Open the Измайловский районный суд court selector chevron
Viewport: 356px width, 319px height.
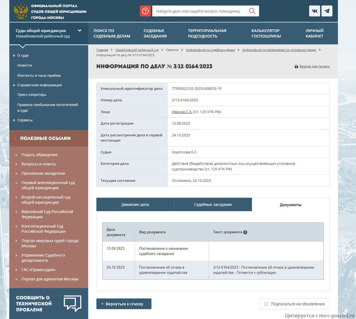click(80, 30)
